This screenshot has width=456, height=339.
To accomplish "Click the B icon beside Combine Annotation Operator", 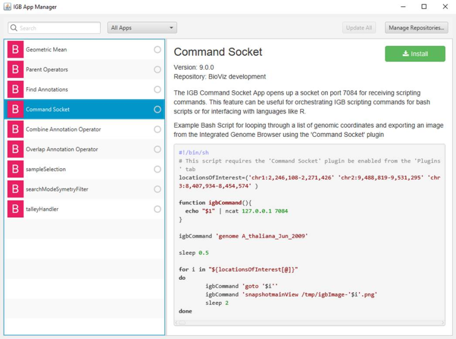I will click(15, 129).
